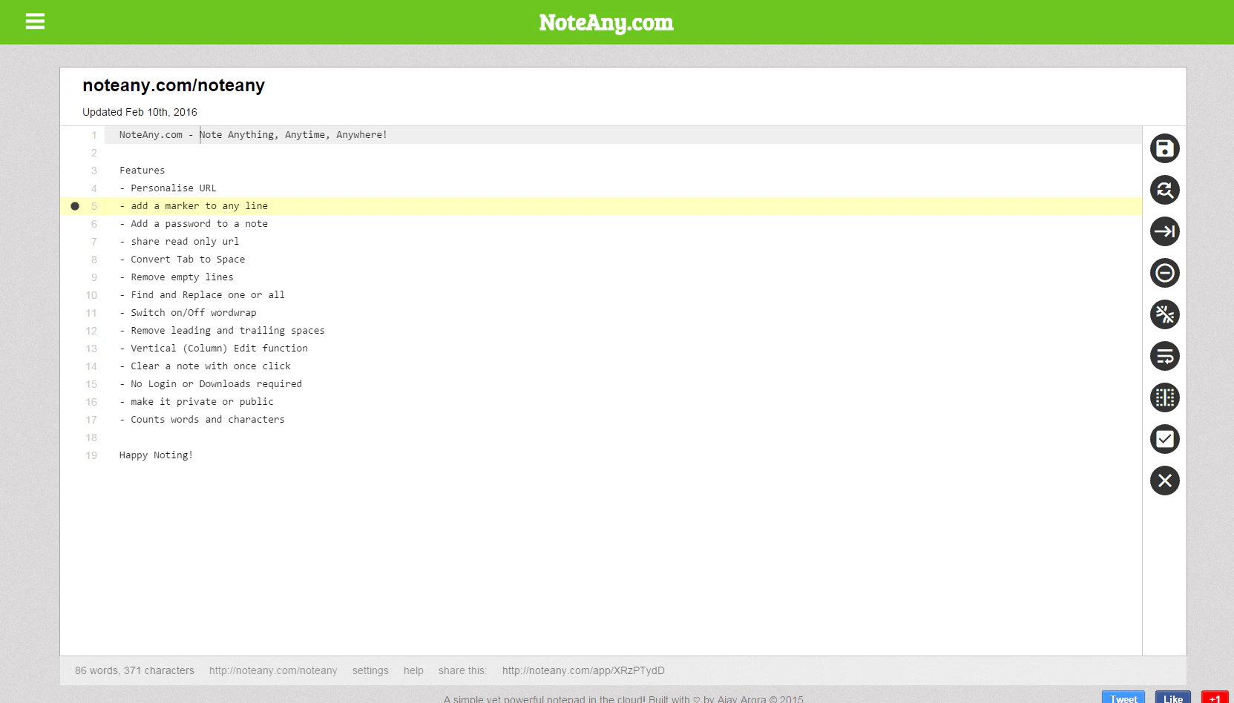Image resolution: width=1234 pixels, height=703 pixels.
Task: Enable vertical column edit mode
Action: 1164,397
